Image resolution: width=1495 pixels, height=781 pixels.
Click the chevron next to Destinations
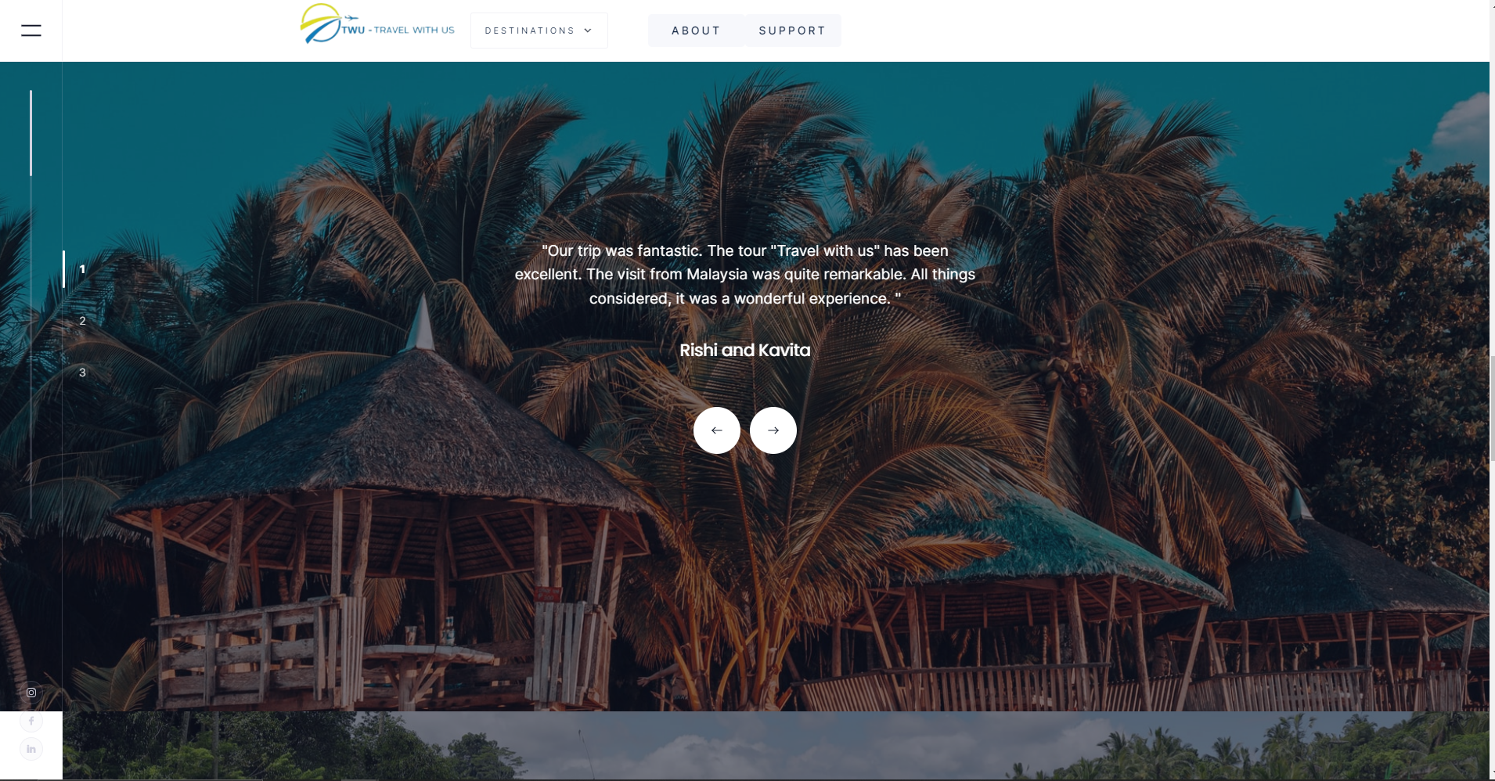588,31
